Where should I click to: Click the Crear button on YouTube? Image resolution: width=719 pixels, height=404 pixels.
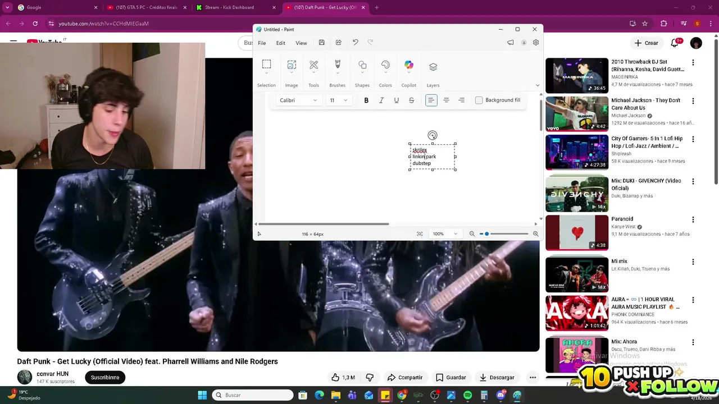click(646, 43)
